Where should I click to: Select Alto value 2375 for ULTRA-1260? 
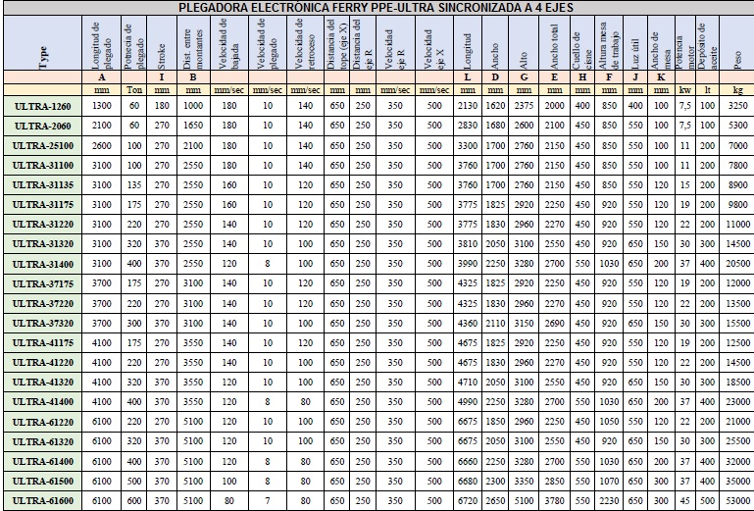click(x=524, y=106)
